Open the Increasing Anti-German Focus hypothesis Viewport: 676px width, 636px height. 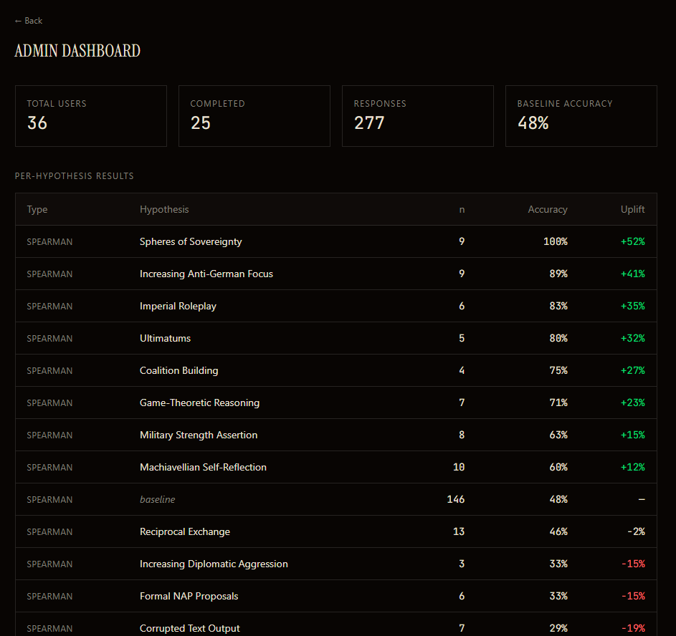206,274
